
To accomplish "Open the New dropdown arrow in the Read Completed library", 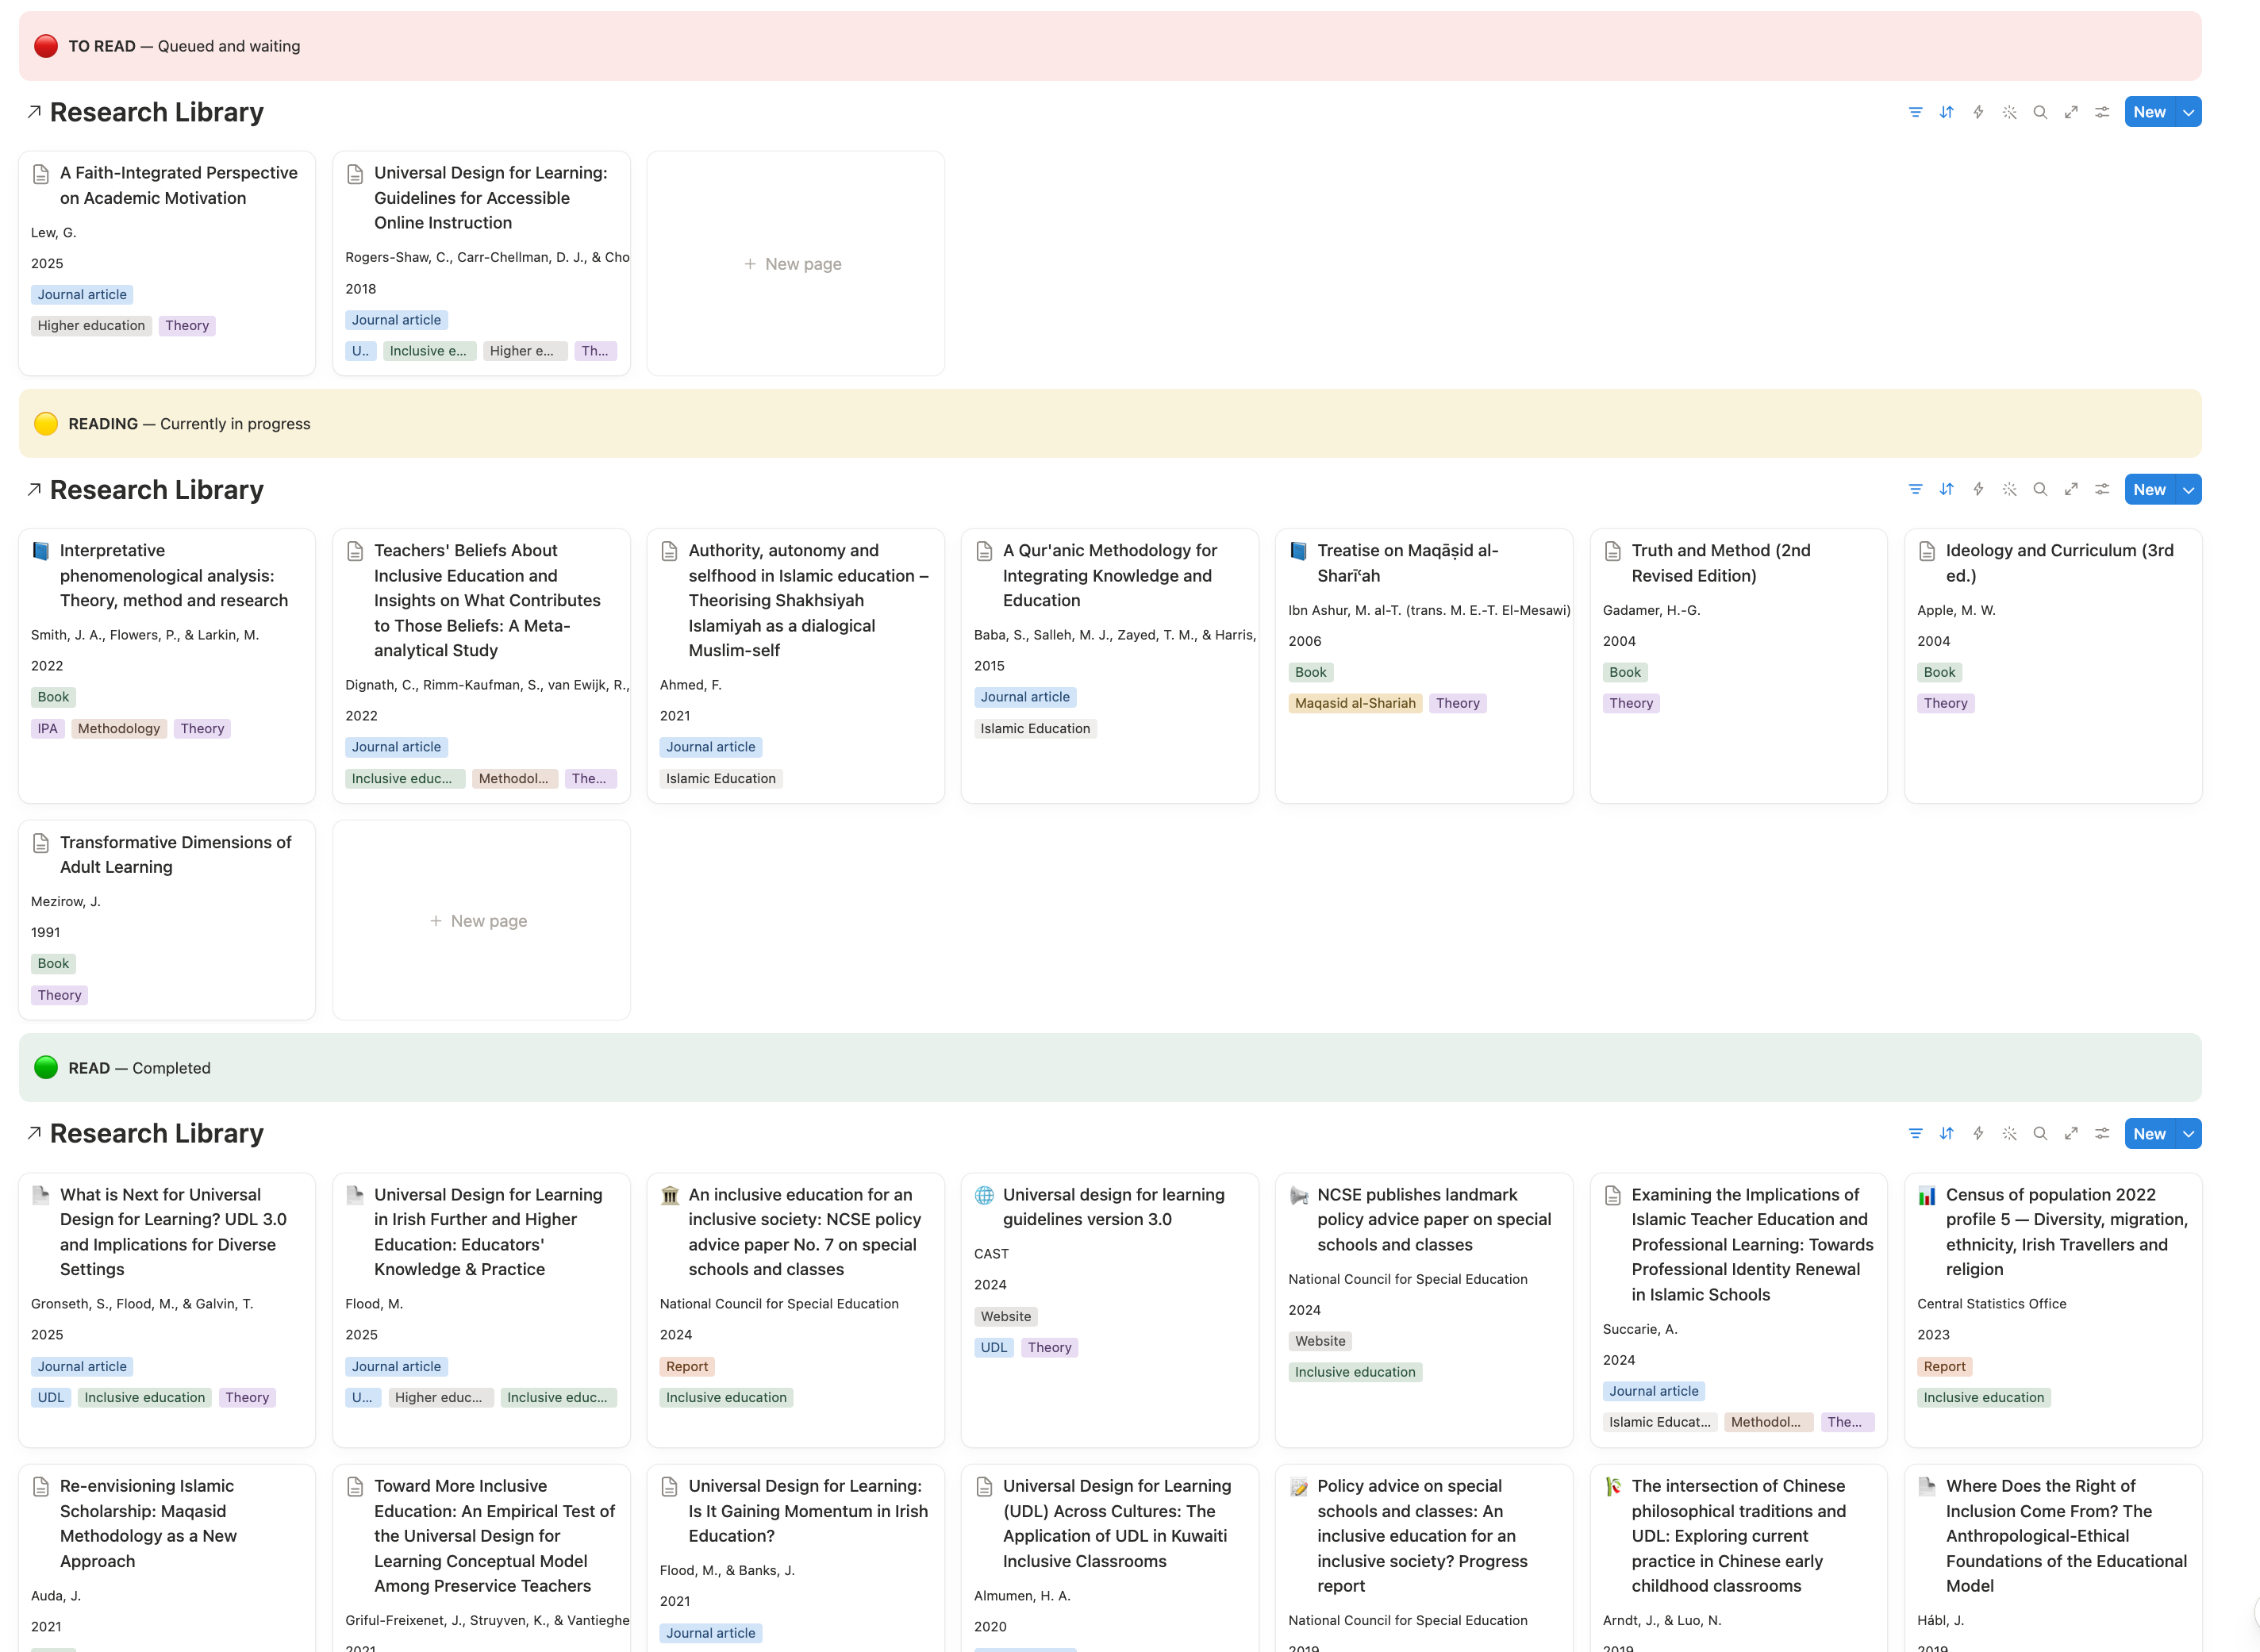I will (x=2189, y=1133).
